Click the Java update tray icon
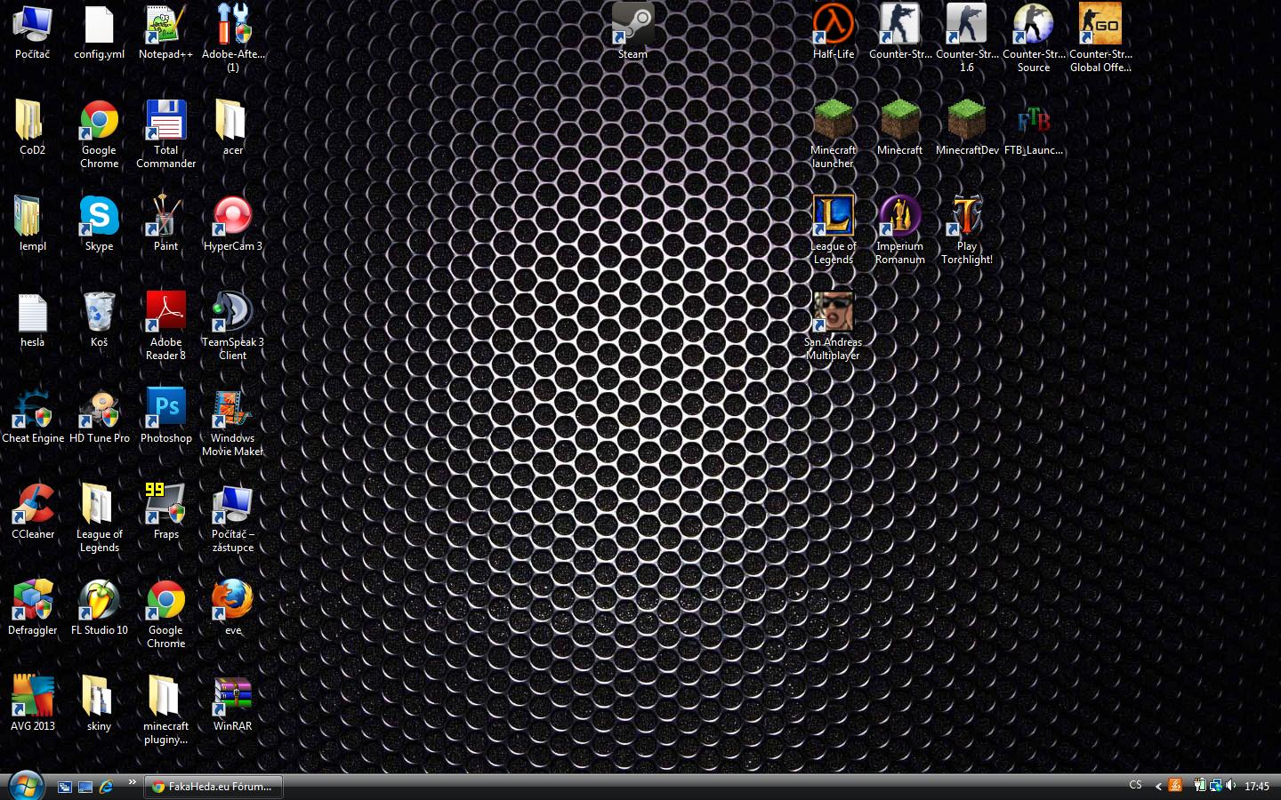1281x800 pixels. point(1175,785)
